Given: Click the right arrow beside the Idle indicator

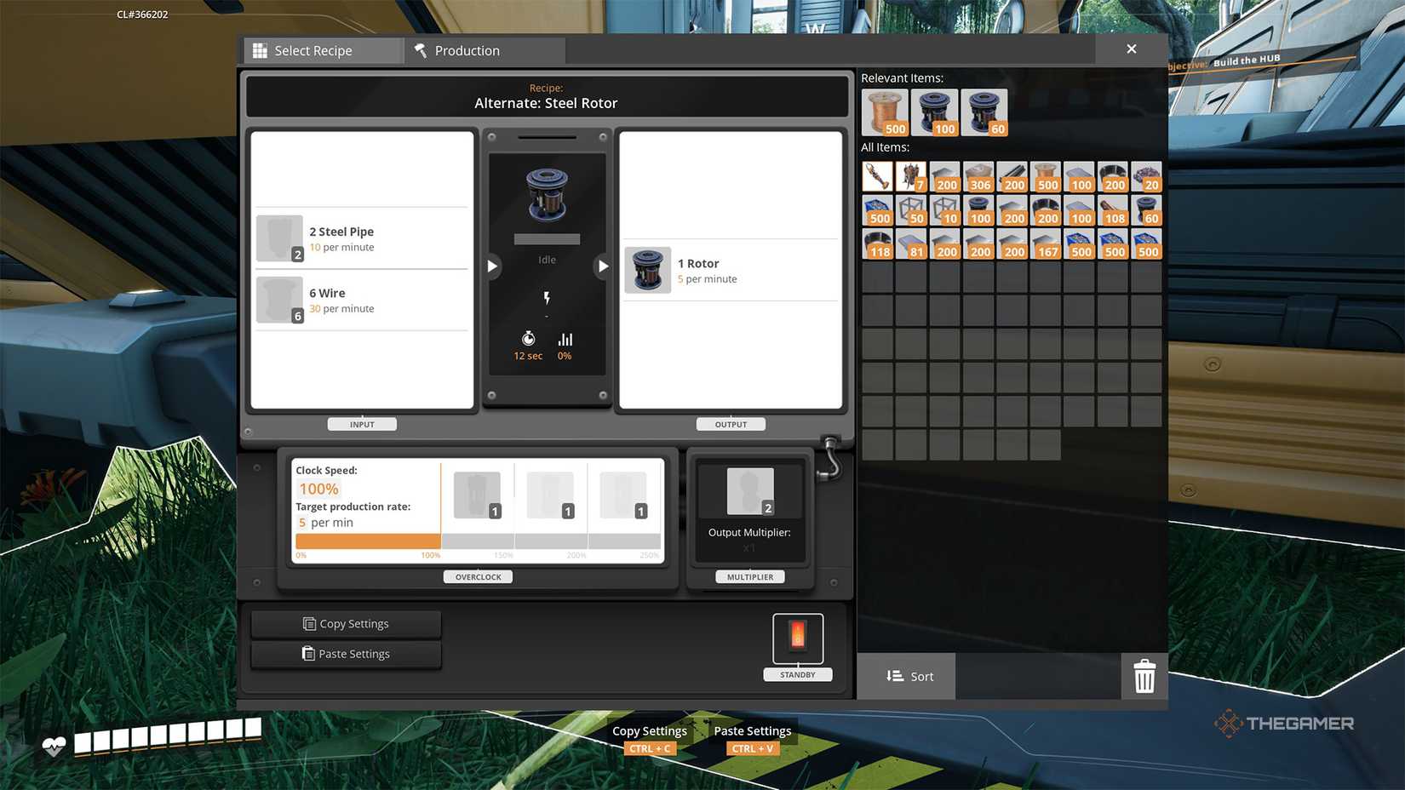Looking at the screenshot, I should click(602, 266).
